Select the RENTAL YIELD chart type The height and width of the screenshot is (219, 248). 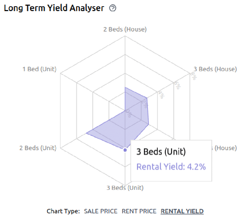(x=182, y=211)
